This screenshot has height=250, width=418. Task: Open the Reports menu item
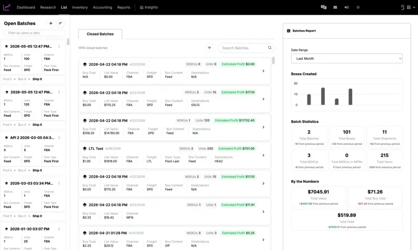(x=124, y=7)
